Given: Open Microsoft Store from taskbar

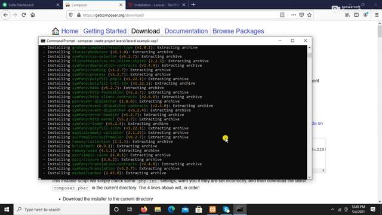Looking at the screenshot, I should [199, 210].
